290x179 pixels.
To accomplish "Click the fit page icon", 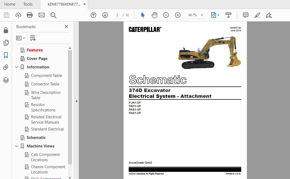I will coord(213,15).
